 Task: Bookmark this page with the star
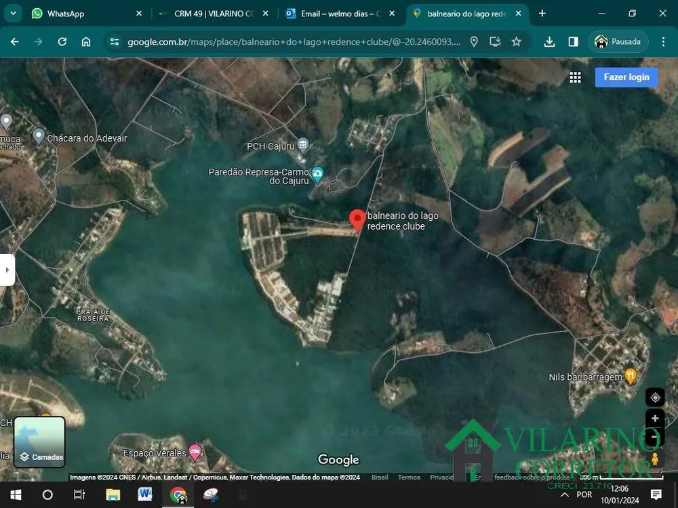[x=516, y=41]
